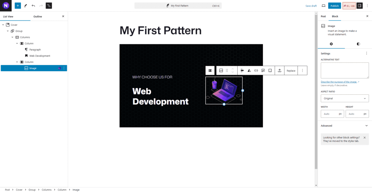The height and width of the screenshot is (192, 372).
Task: Select parent Column block in toolbar
Action: [x=210, y=70]
